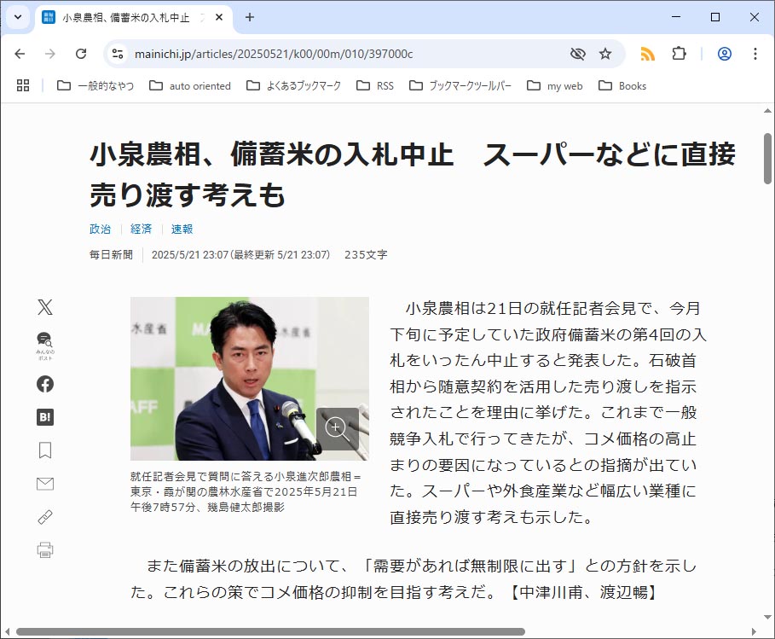Click the vertical scrollbar thumb
Viewport: 775px width, 639px height.
pos(767,159)
